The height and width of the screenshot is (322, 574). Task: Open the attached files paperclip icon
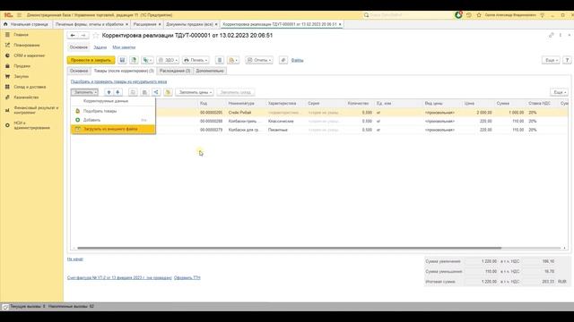(283, 60)
